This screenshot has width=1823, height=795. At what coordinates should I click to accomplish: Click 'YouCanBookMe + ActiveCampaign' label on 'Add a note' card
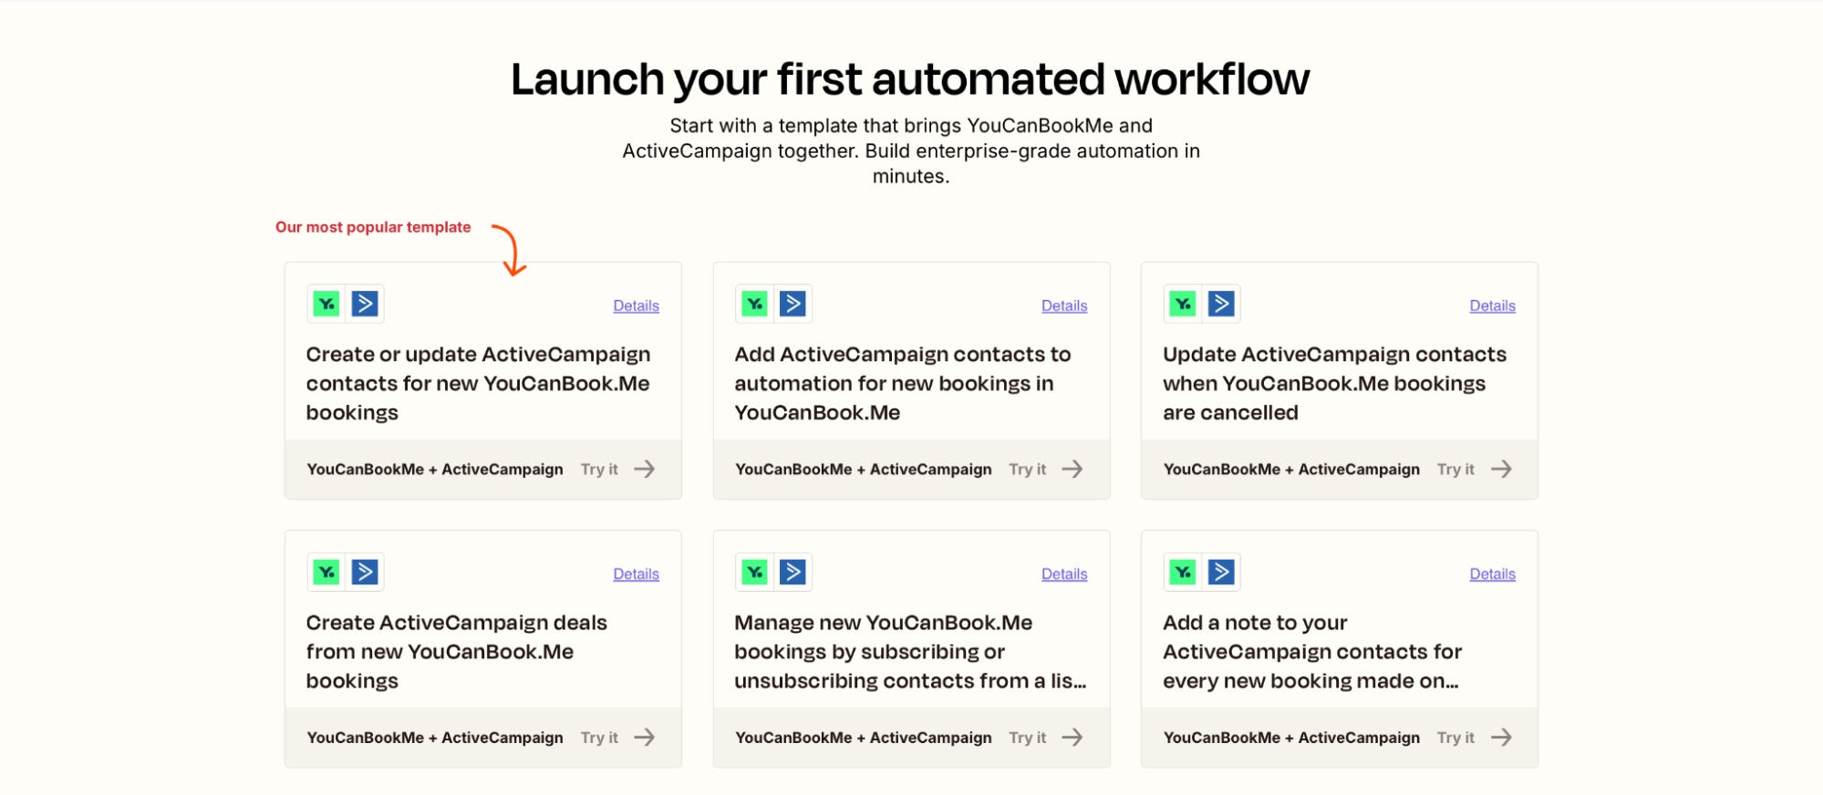1291,737
